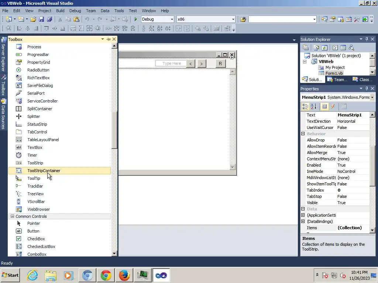The width and height of the screenshot is (378, 283).
Task: Toggle Categorized view in Properties panel
Action: [305, 106]
